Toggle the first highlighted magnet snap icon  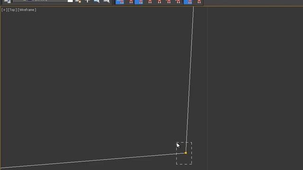coord(120,2)
